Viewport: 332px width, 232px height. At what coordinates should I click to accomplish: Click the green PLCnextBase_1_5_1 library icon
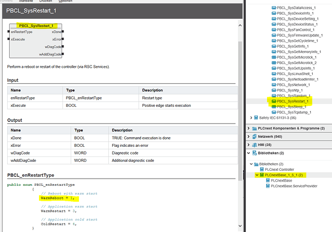(262, 175)
